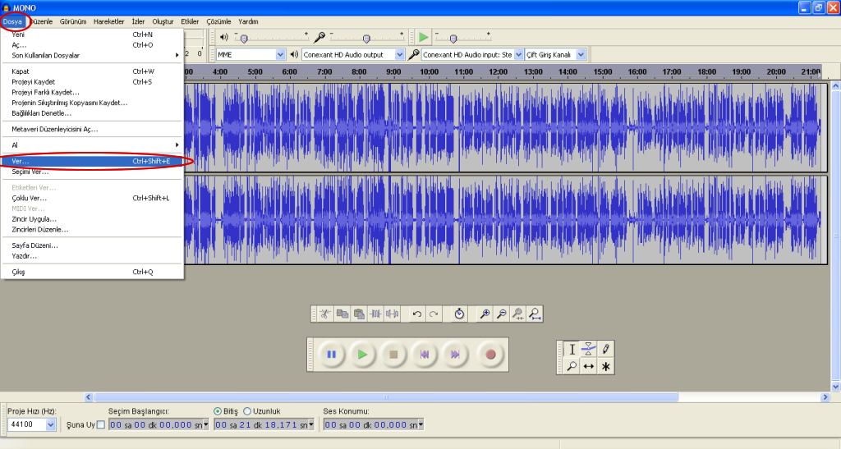
Task: Click the Zoom In magnifier icon
Action: click(x=485, y=314)
